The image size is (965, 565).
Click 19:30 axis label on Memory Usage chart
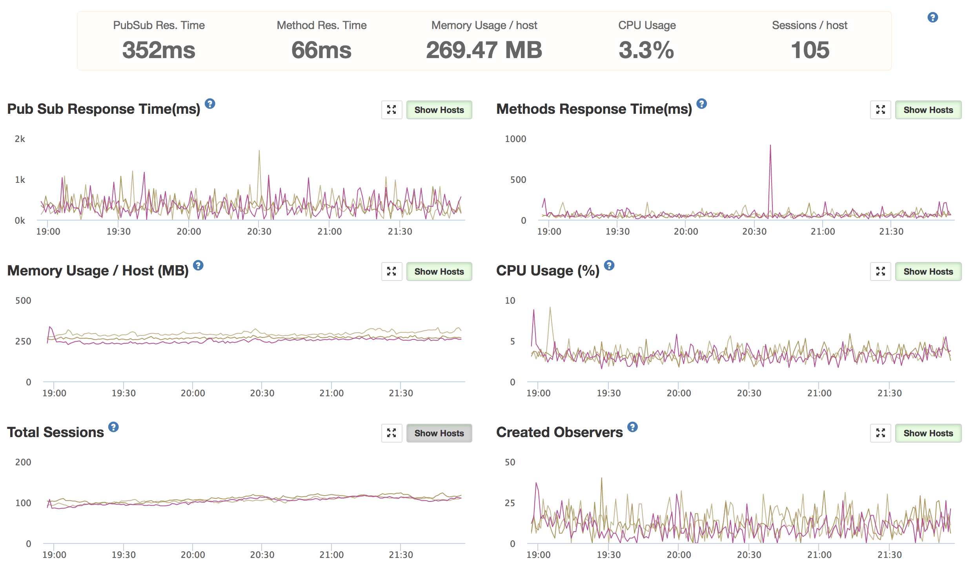coord(124,393)
